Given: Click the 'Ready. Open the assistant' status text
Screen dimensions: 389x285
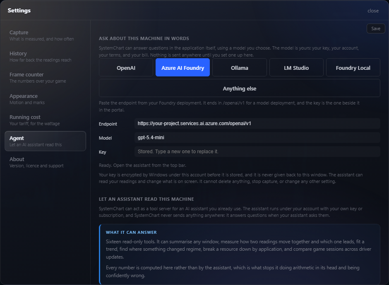Looking at the screenshot, I should coord(142,165).
